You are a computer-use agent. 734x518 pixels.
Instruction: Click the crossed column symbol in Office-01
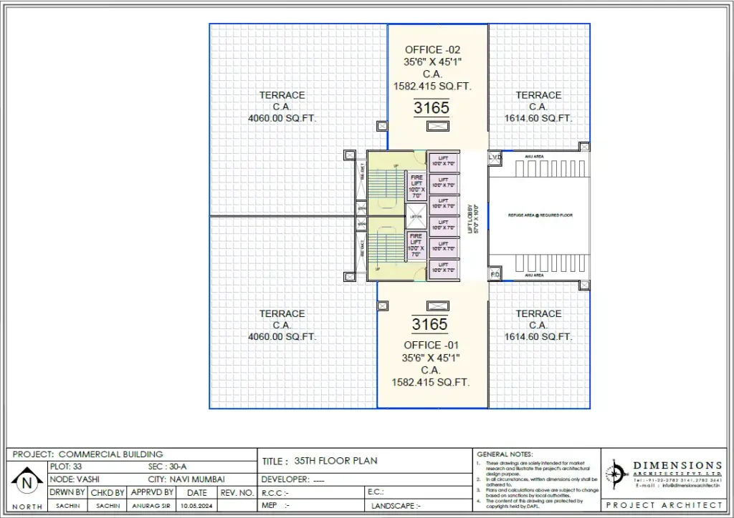coord(437,306)
